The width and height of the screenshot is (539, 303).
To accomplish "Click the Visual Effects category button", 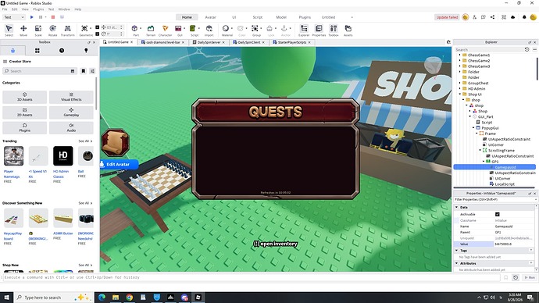I will (x=71, y=97).
